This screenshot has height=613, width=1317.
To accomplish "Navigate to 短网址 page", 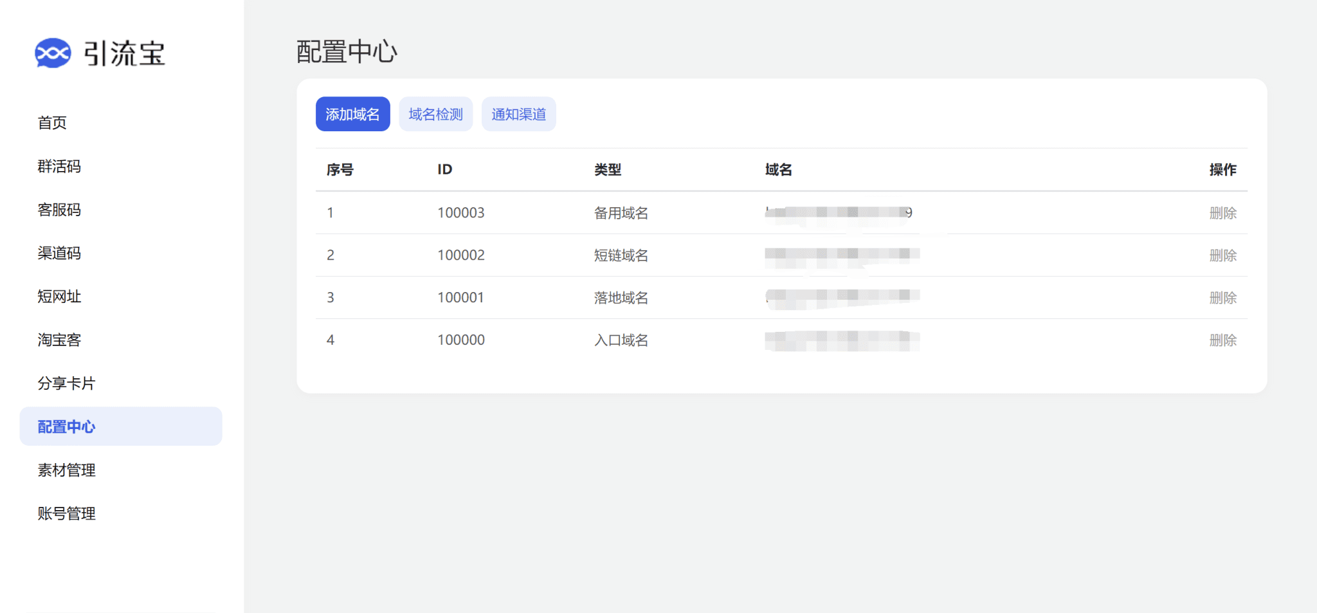I will click(x=59, y=297).
